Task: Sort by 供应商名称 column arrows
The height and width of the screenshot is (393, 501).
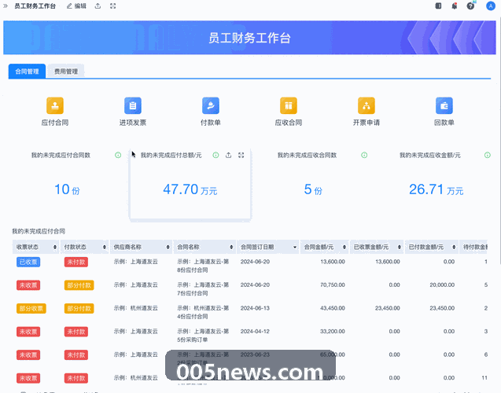Action: tap(168, 247)
